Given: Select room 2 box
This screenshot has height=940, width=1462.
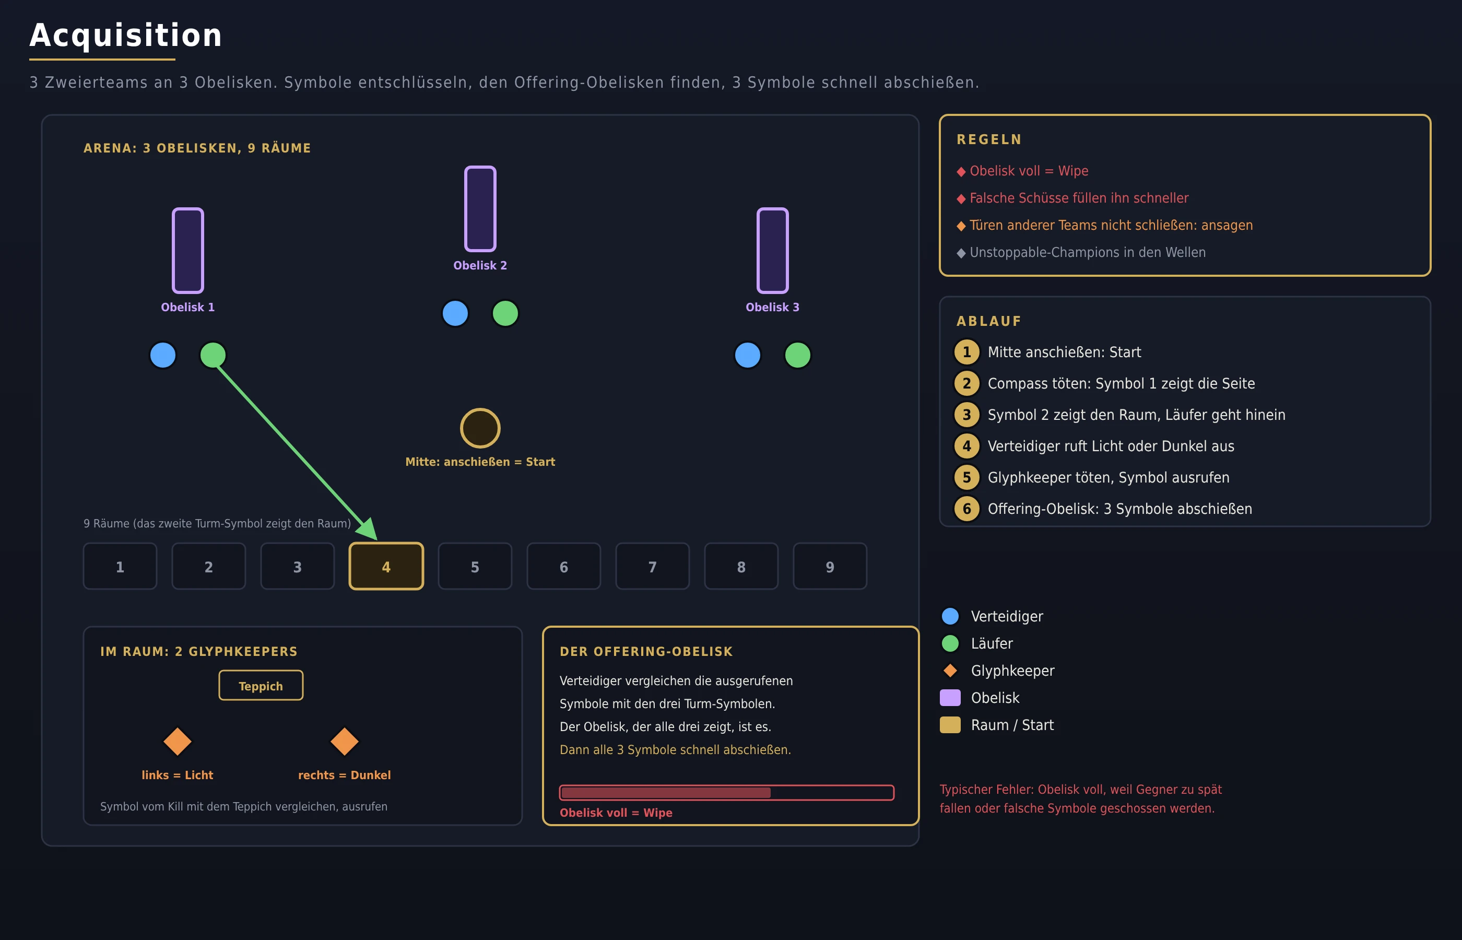Looking at the screenshot, I should [x=209, y=567].
